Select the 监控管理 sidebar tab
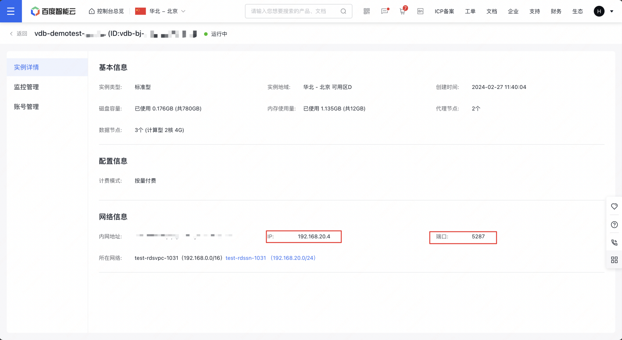Viewport: 622px width, 340px height. 47,87
